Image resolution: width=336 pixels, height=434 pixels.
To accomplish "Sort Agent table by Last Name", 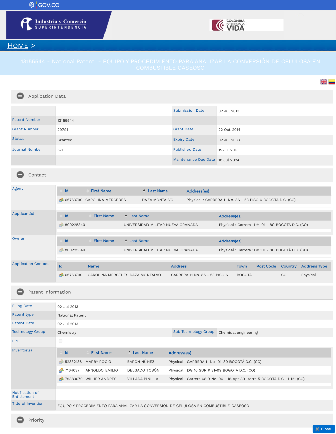I will click(x=157, y=191).
